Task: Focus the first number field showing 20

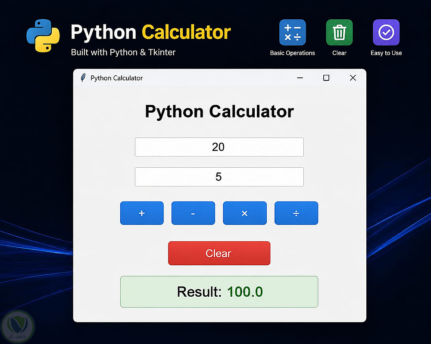Action: 219,147
